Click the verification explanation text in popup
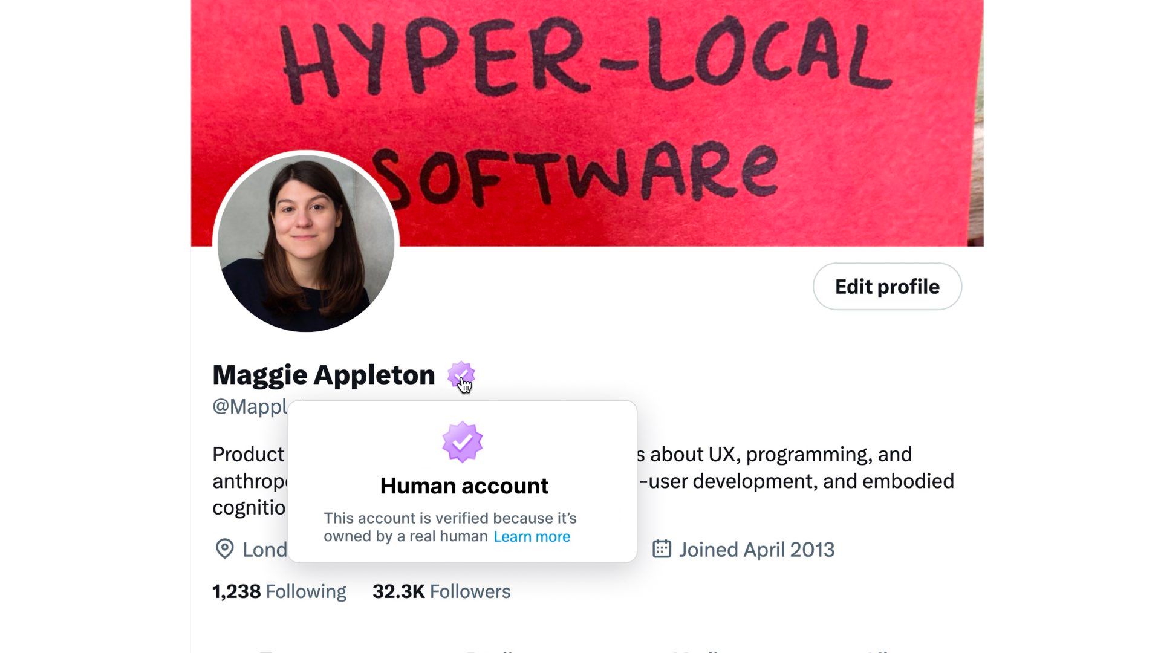The width and height of the screenshot is (1161, 653). click(x=450, y=527)
